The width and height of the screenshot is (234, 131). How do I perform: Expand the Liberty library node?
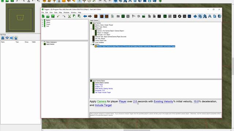(x=42, y=22)
